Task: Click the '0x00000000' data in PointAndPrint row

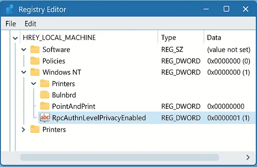Action: [x=226, y=106]
